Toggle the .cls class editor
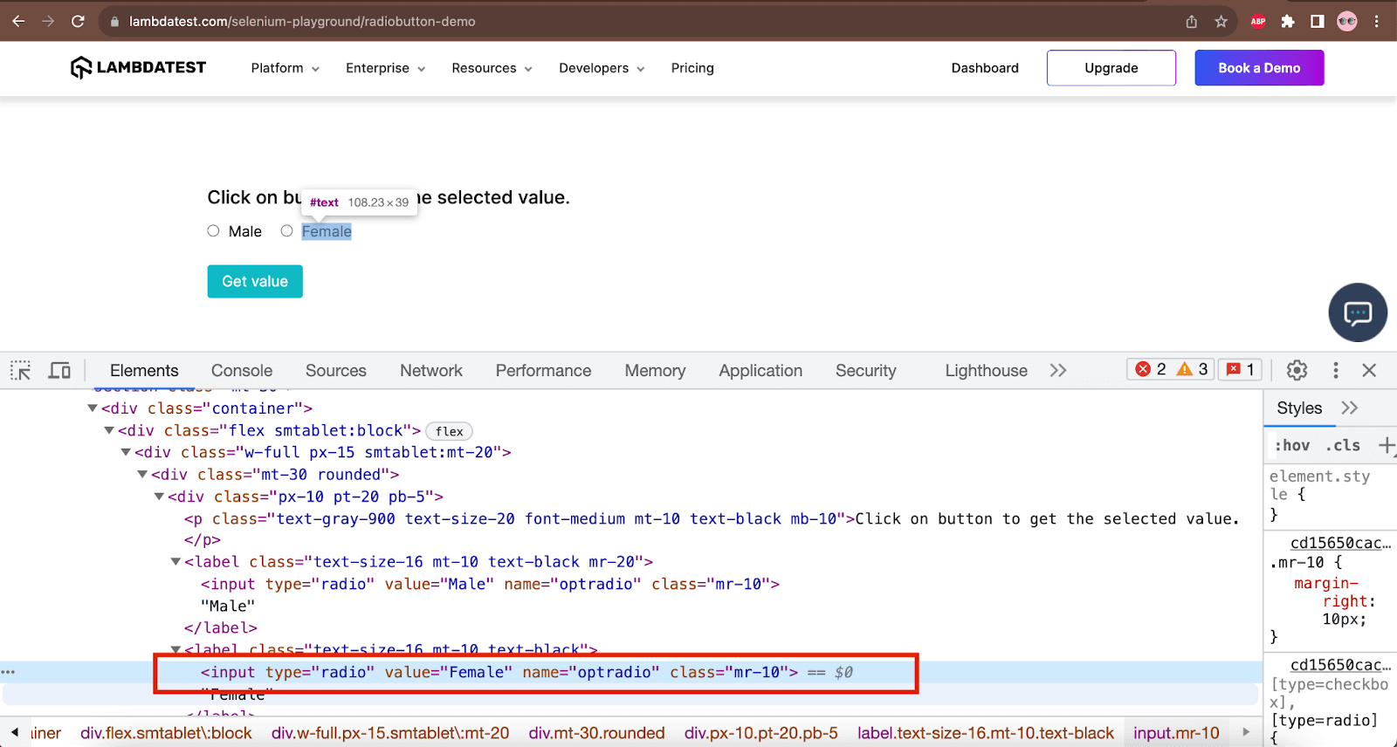The image size is (1397, 747). (1343, 445)
